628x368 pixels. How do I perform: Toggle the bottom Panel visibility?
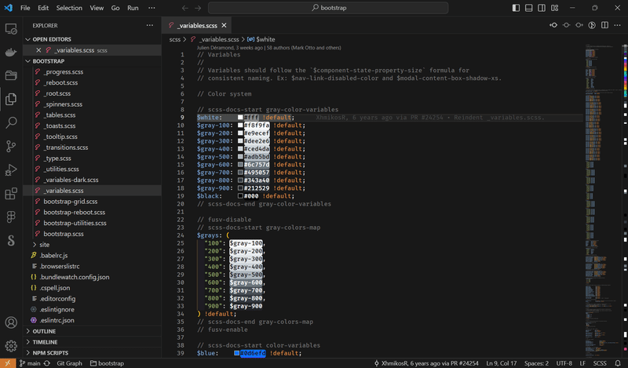point(528,8)
